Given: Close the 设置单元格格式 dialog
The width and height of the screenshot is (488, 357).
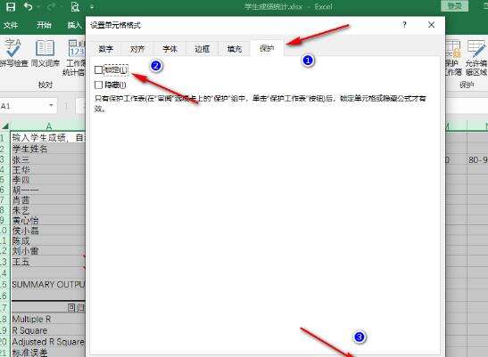Looking at the screenshot, I should [x=432, y=25].
